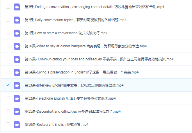The width and height of the screenshot is (192, 133).
Task: Click video icon for 第10课 Restaurant English
Action: [x=17, y=124]
